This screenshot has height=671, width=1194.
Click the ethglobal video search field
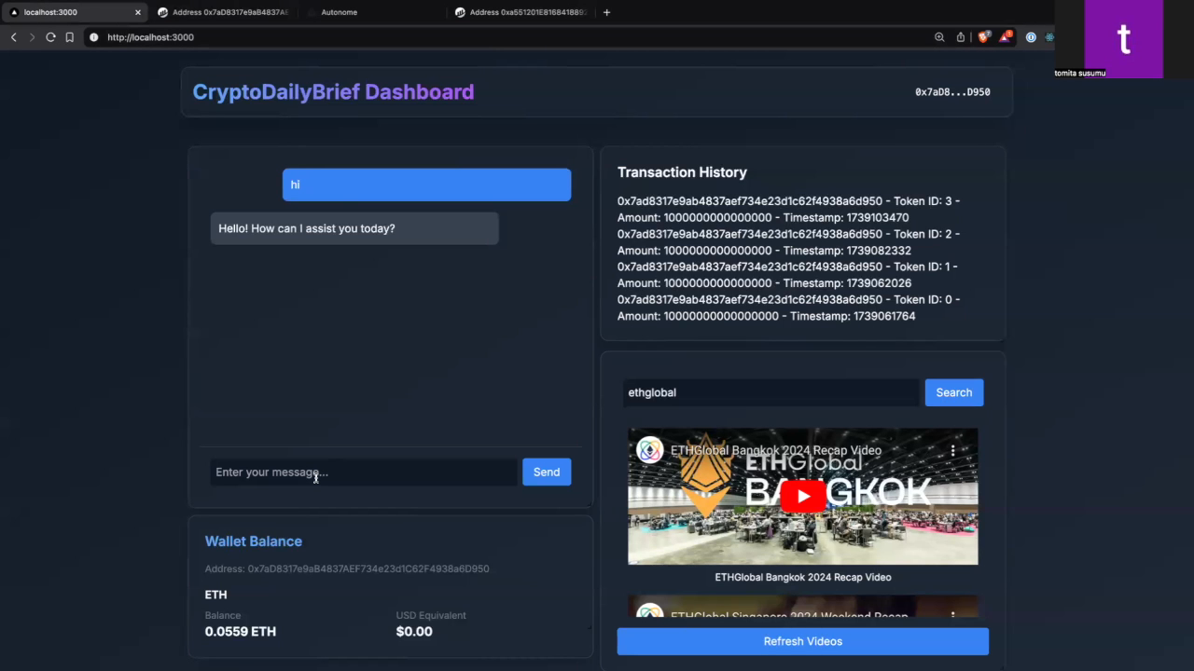[x=771, y=392]
